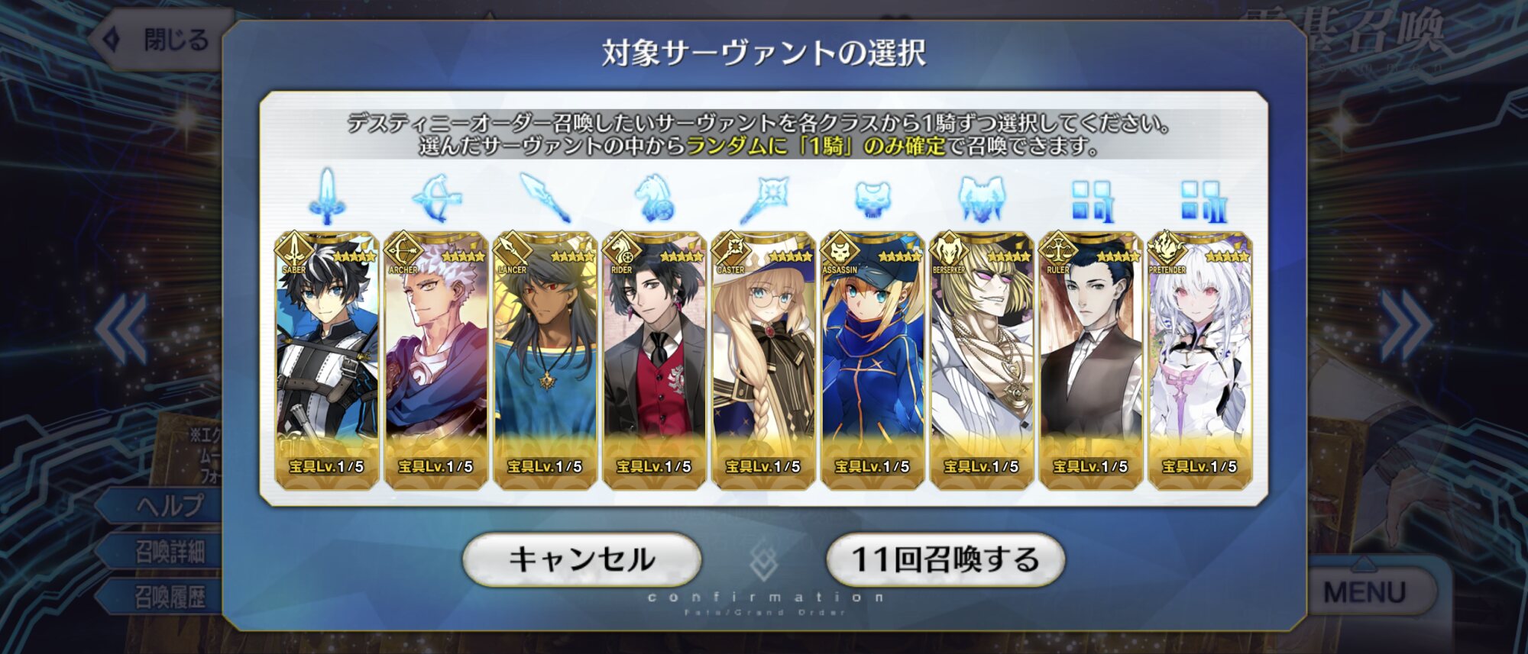Select the Caster class staff icon
1528x654 pixels.
(764, 198)
